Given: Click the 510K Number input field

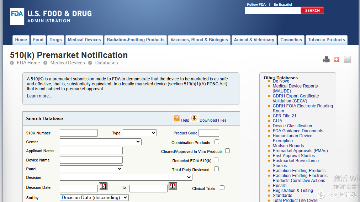Looking at the screenshot, I should click(79, 133).
